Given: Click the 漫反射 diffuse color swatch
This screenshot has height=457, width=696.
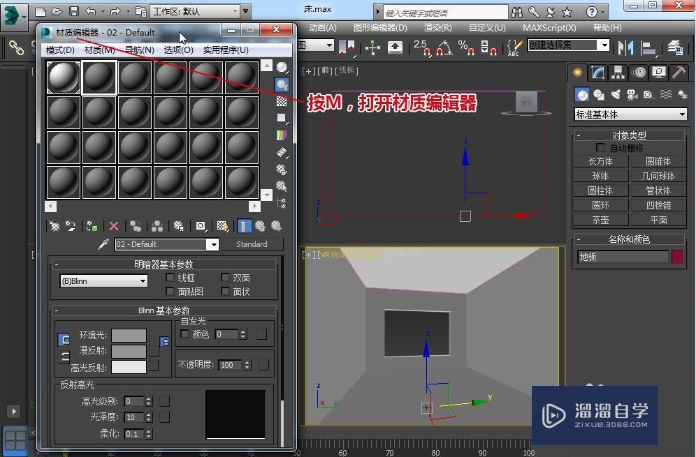Looking at the screenshot, I should pyautogui.click(x=129, y=351).
